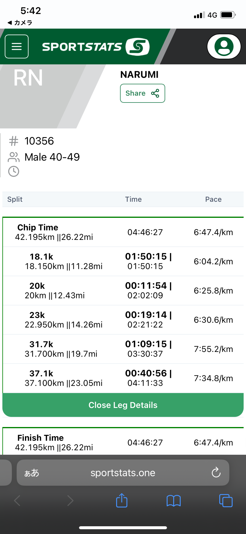
Task: Open the user profile icon
Action: [x=224, y=46]
